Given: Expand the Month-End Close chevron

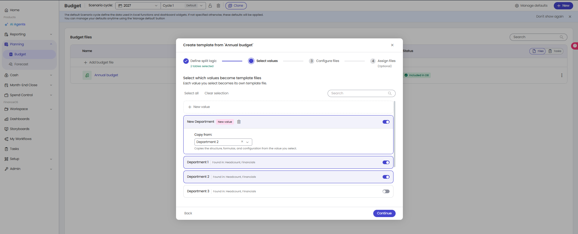Looking at the screenshot, I should 51,85.
